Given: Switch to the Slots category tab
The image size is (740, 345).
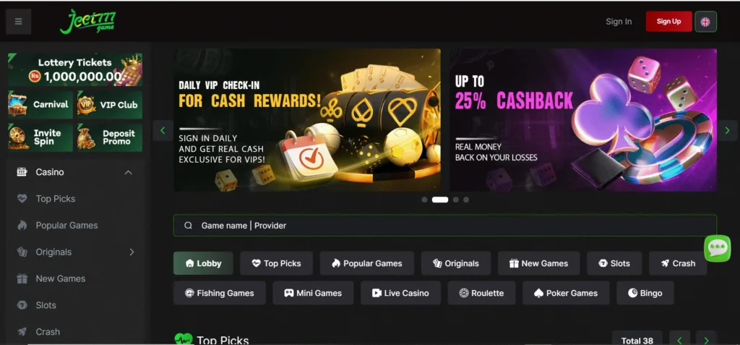Looking at the screenshot, I should [614, 263].
